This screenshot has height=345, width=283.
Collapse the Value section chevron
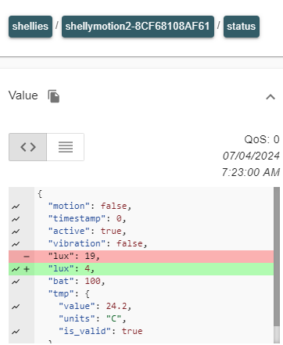pyautogui.click(x=270, y=97)
